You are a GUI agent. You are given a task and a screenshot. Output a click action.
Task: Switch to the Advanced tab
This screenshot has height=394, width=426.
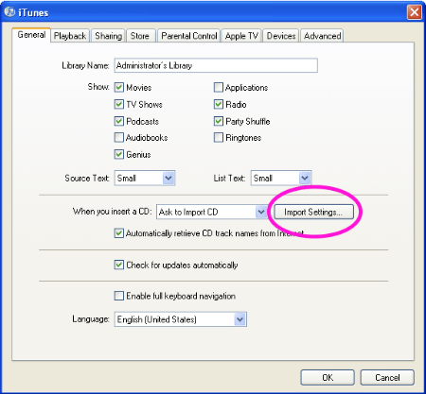point(322,36)
